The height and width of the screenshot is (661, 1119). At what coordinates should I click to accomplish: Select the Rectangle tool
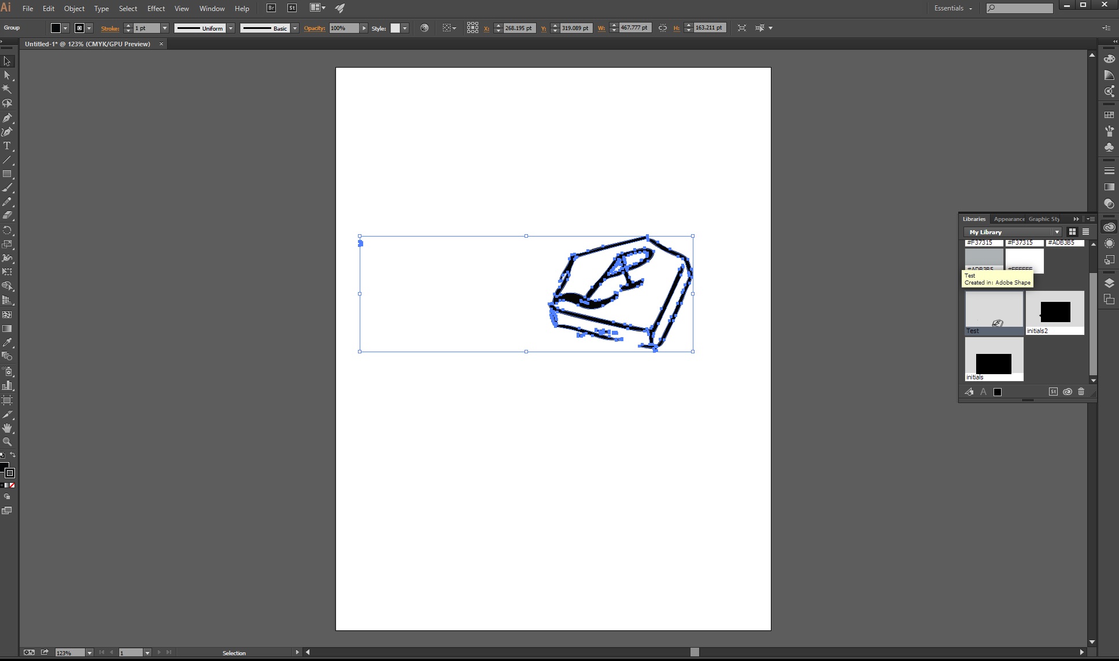pos(8,174)
